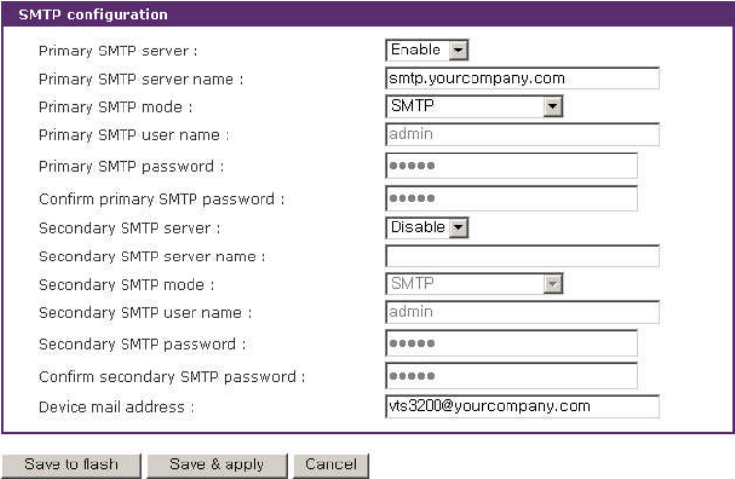Click the Primary SMTP mode dropdown arrow
Viewport: 735px width, 479px height.
[x=553, y=106]
